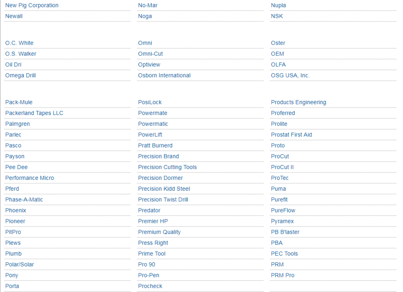Visit the Phase-A-Matic brand page
The width and height of the screenshot is (403, 292).
click(x=24, y=199)
